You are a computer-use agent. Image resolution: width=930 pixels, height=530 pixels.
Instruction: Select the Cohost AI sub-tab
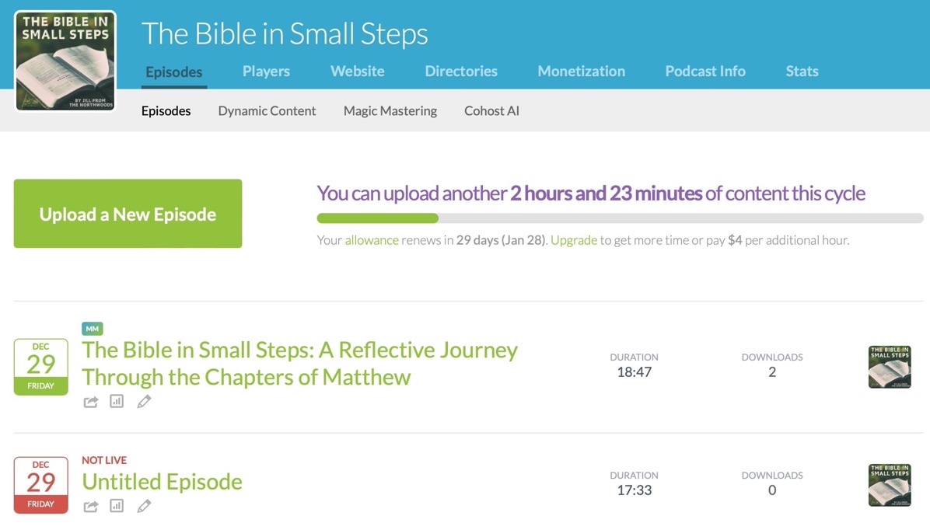point(491,111)
